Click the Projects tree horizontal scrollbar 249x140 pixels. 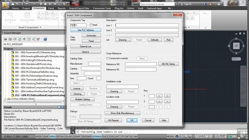(x=34, y=101)
